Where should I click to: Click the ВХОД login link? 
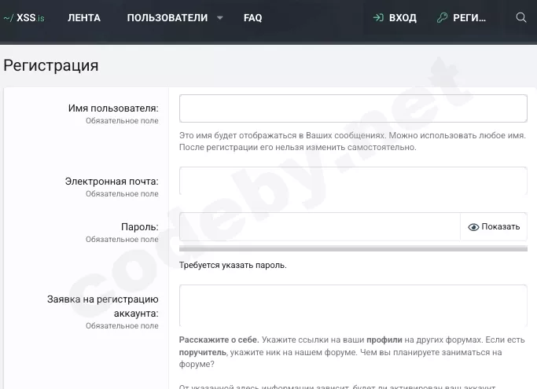[403, 18]
